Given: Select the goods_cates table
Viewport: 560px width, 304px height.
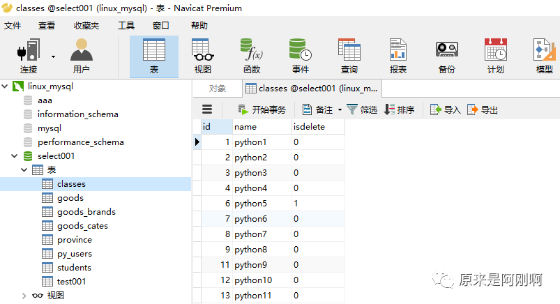Looking at the screenshot, I should click(x=82, y=226).
